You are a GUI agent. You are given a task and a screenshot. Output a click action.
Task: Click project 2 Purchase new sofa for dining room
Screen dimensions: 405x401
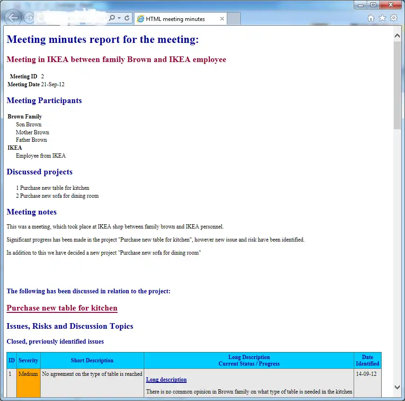(57, 196)
